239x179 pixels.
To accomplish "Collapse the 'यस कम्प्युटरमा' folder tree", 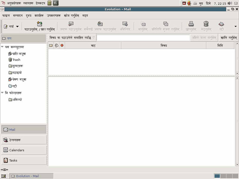I will [x=2, y=47].
